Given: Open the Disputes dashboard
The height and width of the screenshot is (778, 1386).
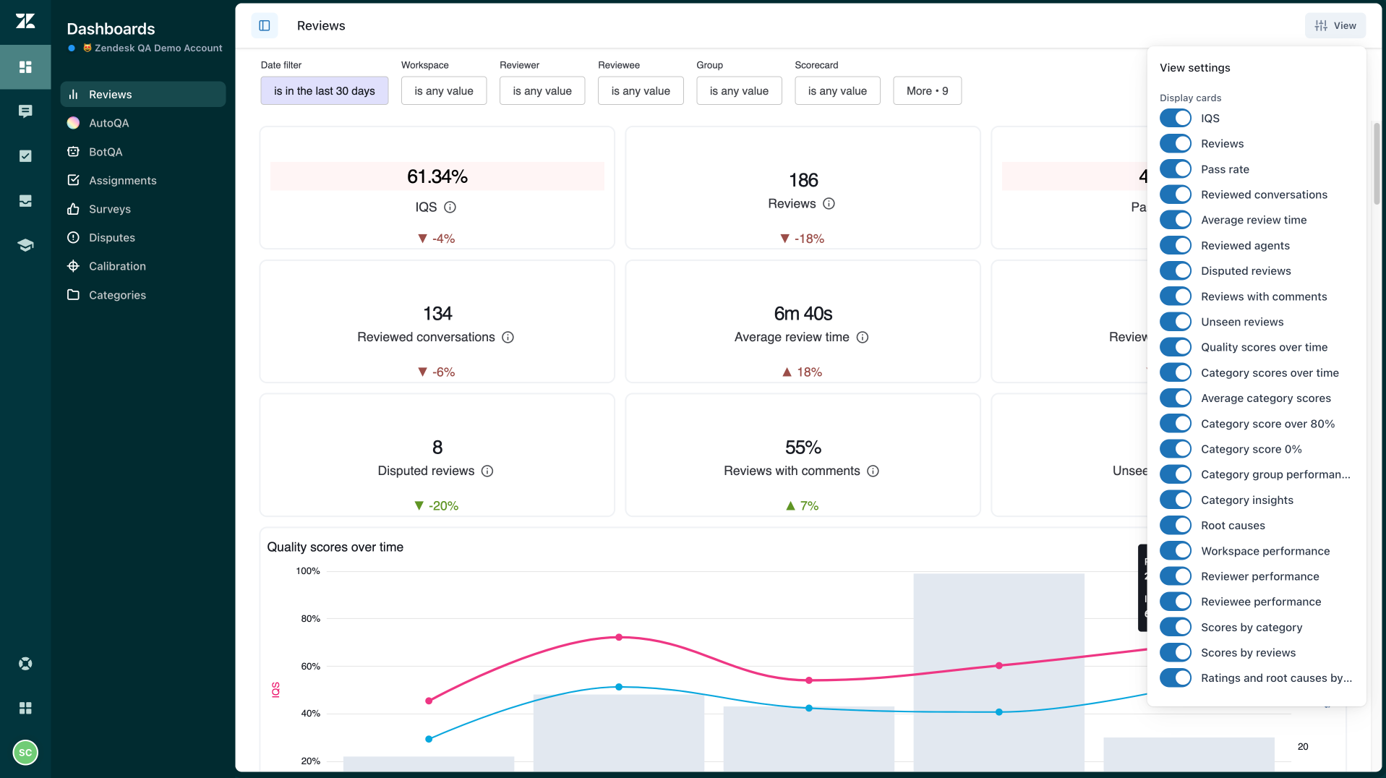Looking at the screenshot, I should point(143,237).
